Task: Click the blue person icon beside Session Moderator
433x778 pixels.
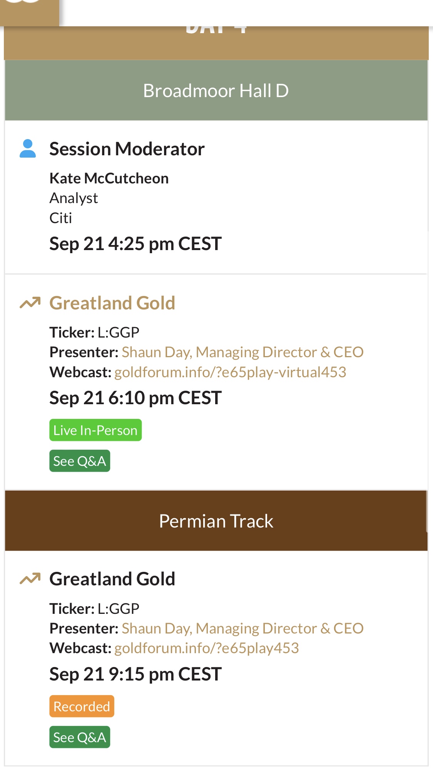Action: [x=28, y=149]
